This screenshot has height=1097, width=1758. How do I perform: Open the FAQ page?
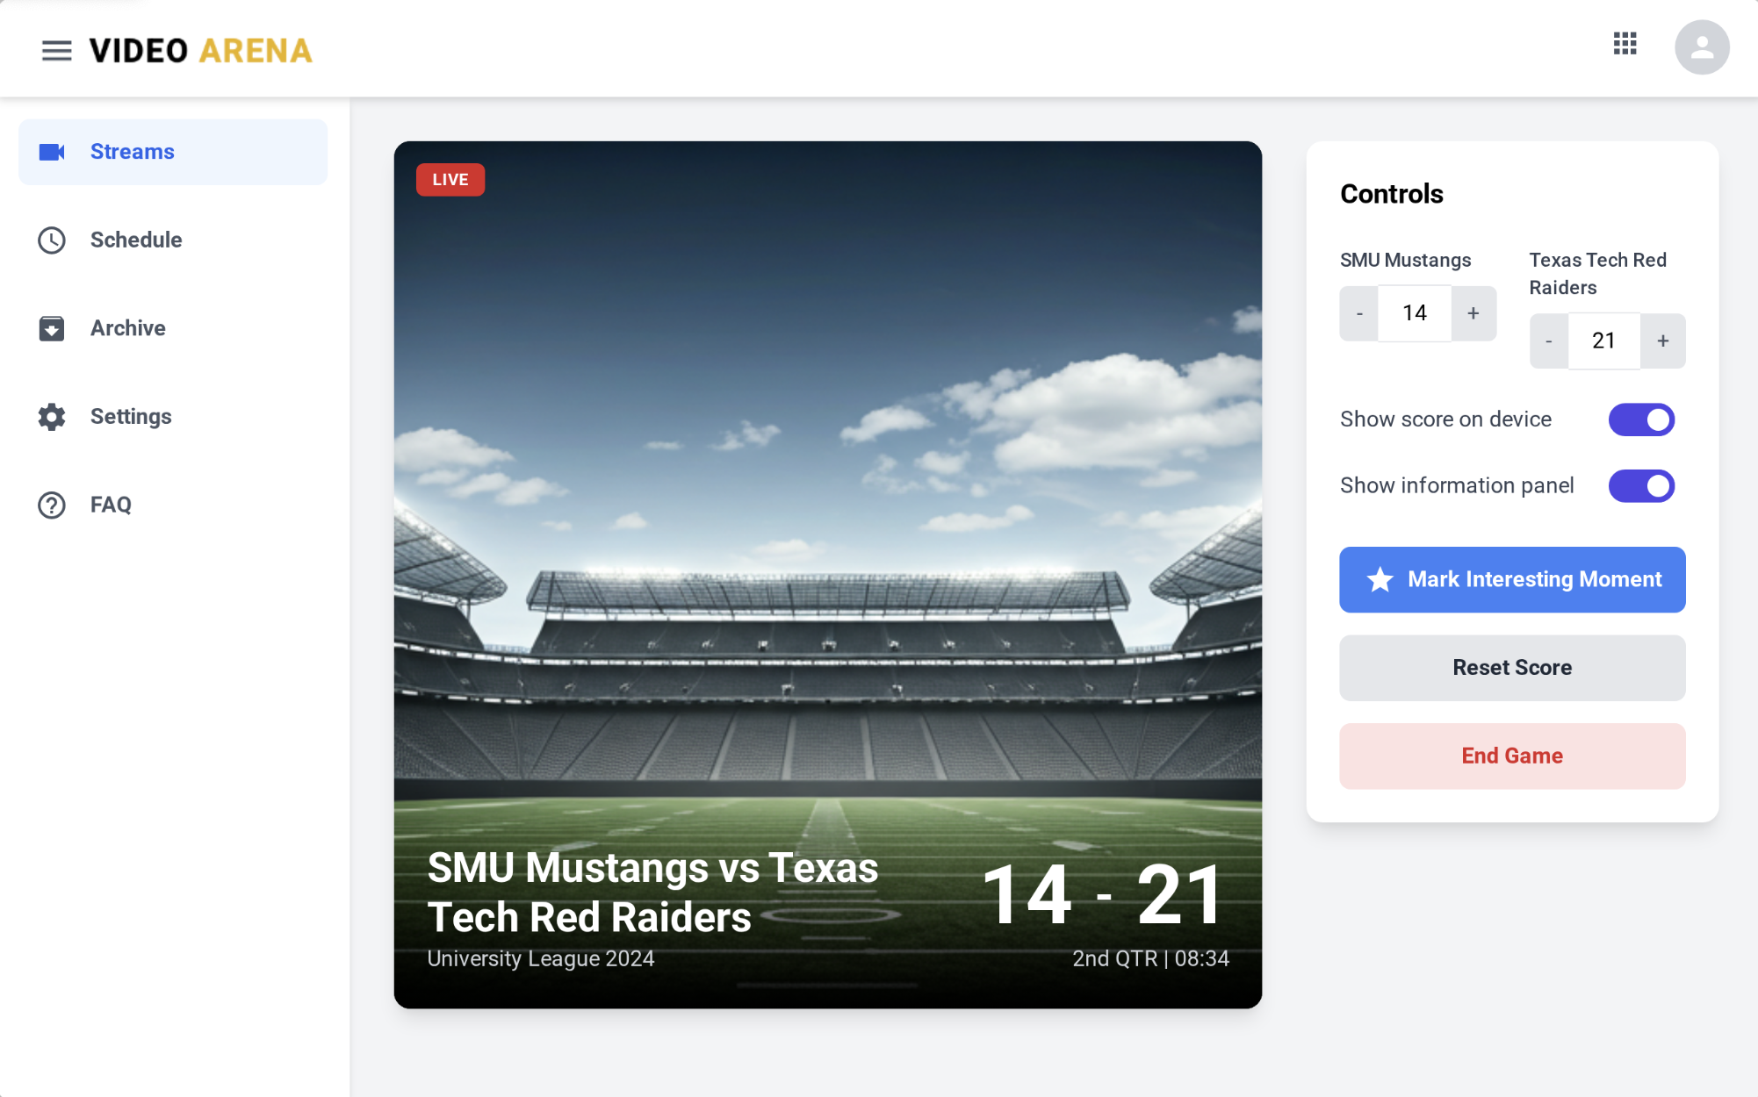click(173, 505)
